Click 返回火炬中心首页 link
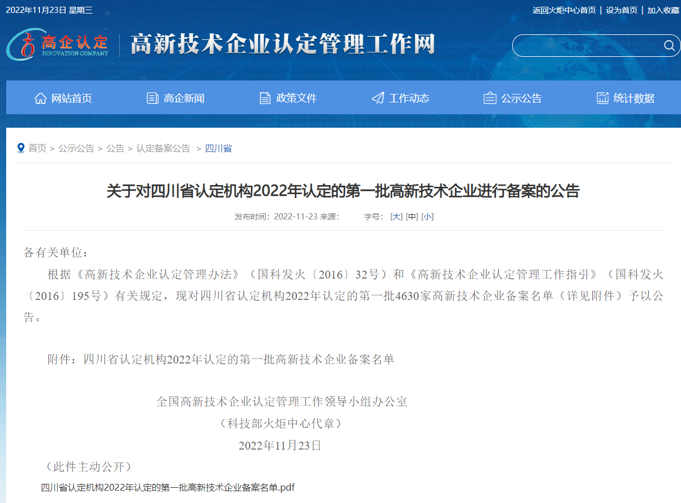 coord(564,10)
